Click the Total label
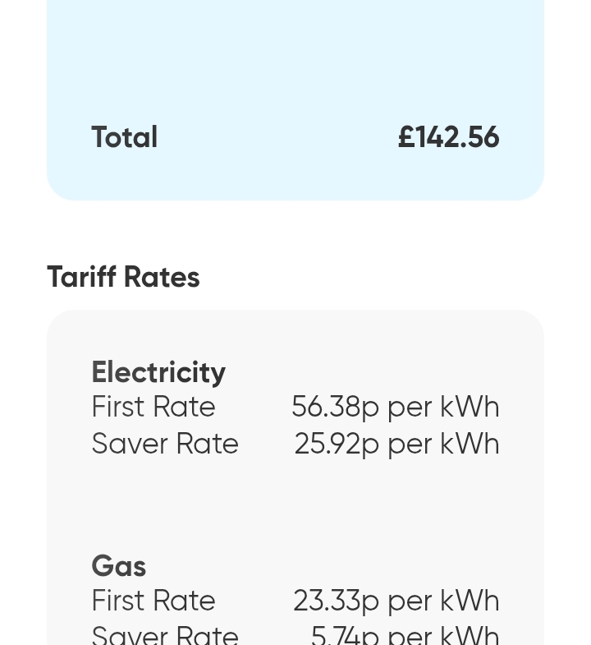Image resolution: width=591 pixels, height=645 pixels. click(x=124, y=137)
